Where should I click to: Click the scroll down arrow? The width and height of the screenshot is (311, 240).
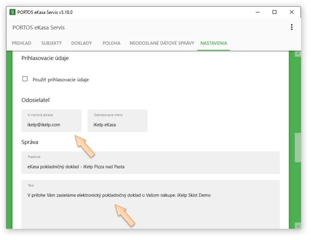pos(298,225)
